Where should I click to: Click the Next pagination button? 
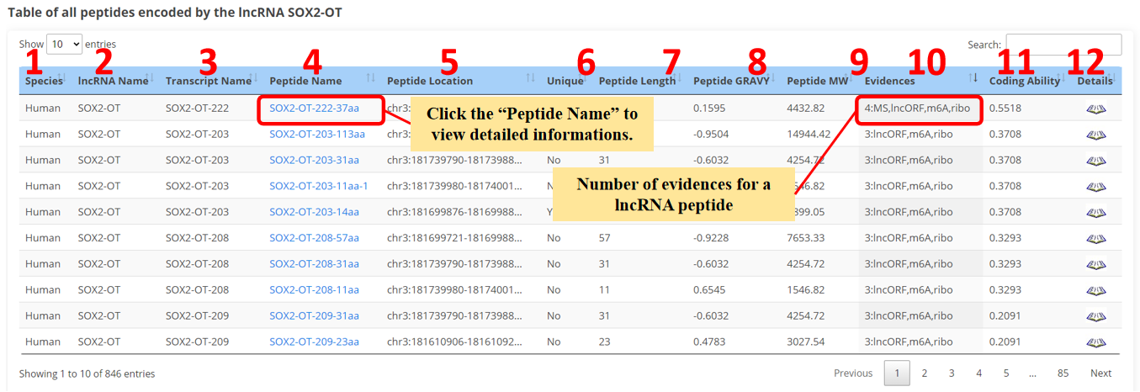click(x=1100, y=373)
